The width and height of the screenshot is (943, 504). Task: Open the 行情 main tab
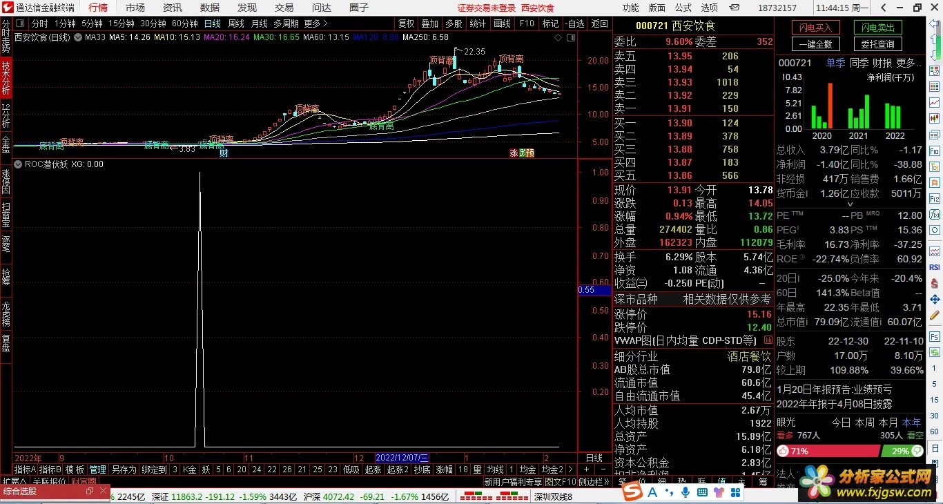point(98,8)
